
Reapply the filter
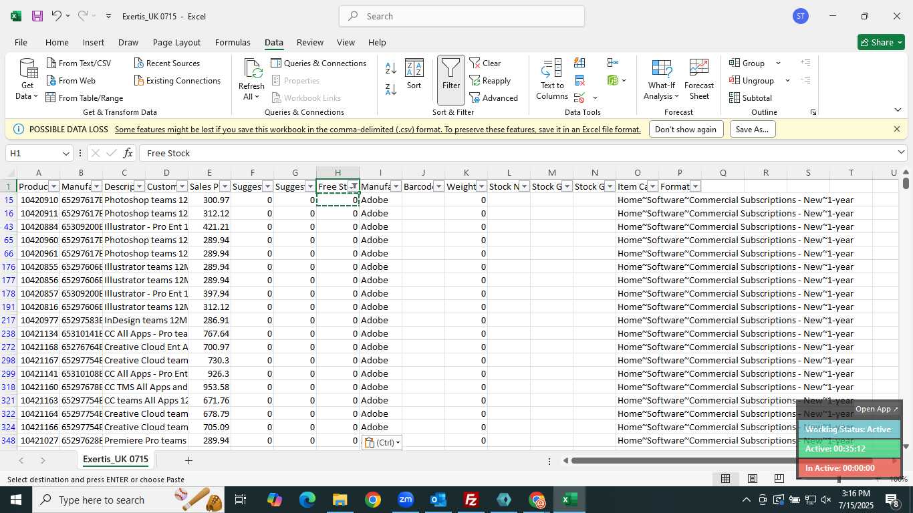point(490,80)
